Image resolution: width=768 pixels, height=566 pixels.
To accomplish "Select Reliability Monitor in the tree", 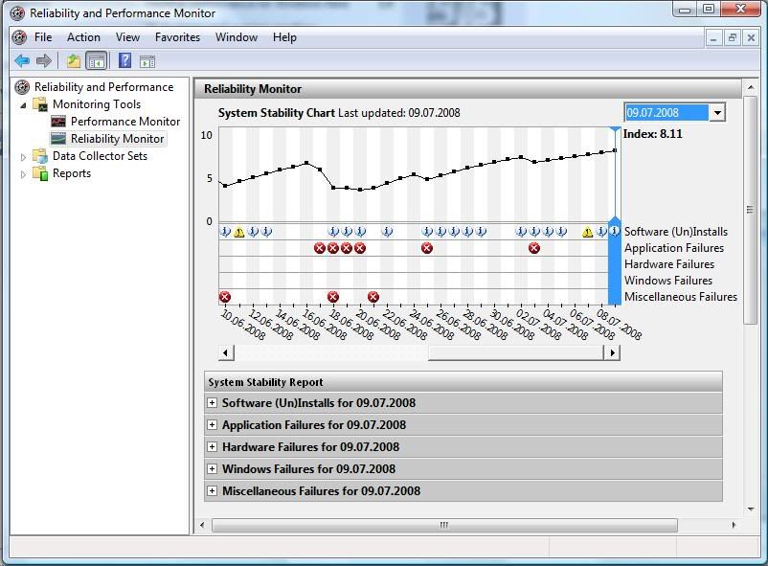I will [x=118, y=139].
